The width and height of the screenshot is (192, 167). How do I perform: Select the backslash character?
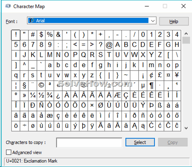click(x=177, y=55)
